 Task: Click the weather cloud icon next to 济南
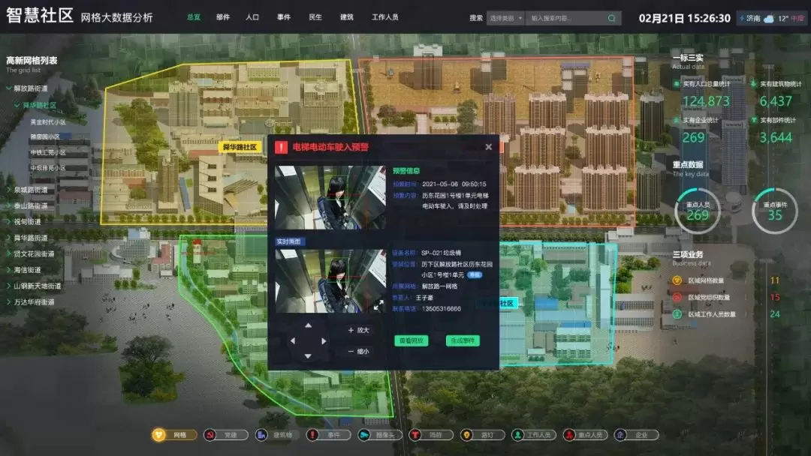pos(742,18)
